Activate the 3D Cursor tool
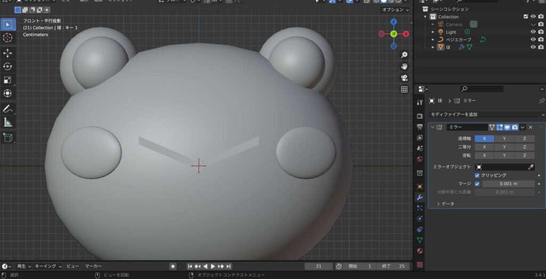 8,37
